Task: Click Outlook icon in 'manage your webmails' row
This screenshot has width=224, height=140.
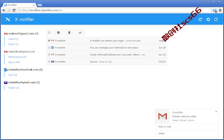Action: tap(52, 48)
